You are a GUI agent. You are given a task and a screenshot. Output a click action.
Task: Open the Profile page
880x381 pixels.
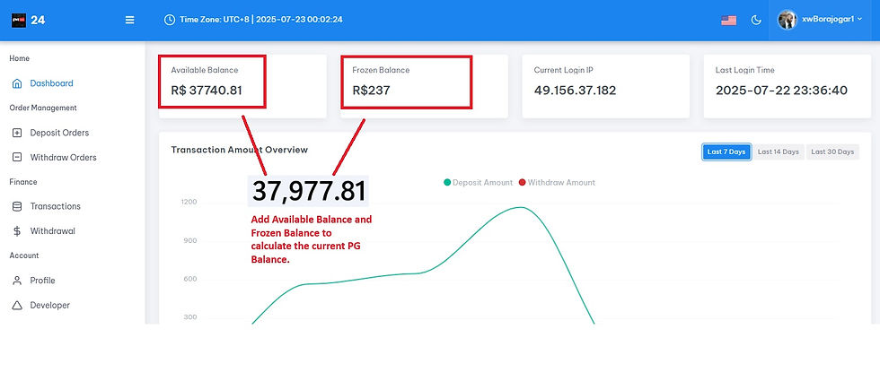click(x=43, y=280)
